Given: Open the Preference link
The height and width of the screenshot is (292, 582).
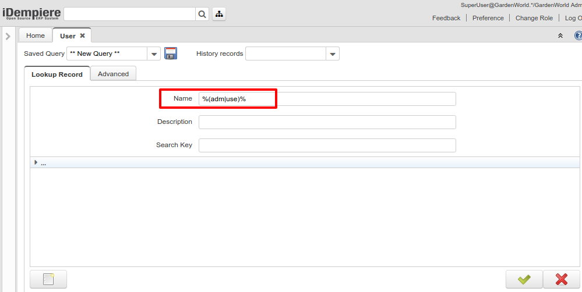Looking at the screenshot, I should pyautogui.click(x=488, y=18).
